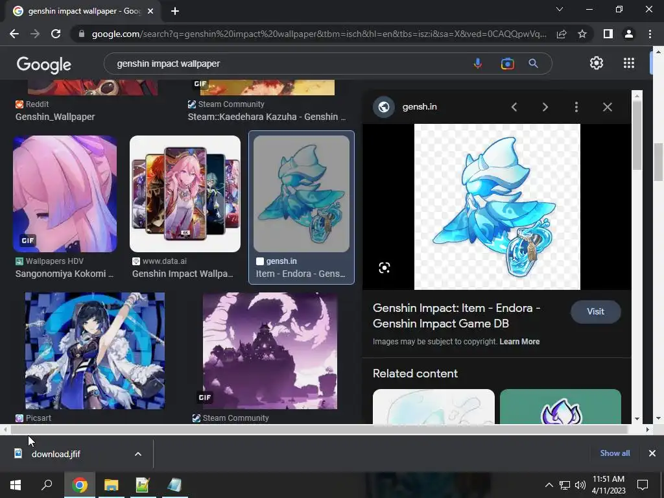Click Show all downloads
Image resolution: width=664 pixels, height=498 pixels.
(x=615, y=453)
